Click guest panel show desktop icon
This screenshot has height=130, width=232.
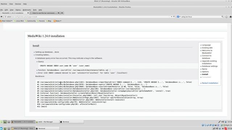(5, 122)
